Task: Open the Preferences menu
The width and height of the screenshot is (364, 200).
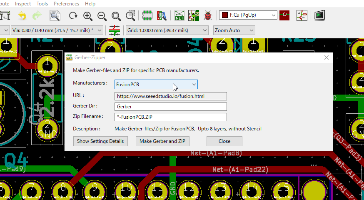Action: (x=66, y=4)
